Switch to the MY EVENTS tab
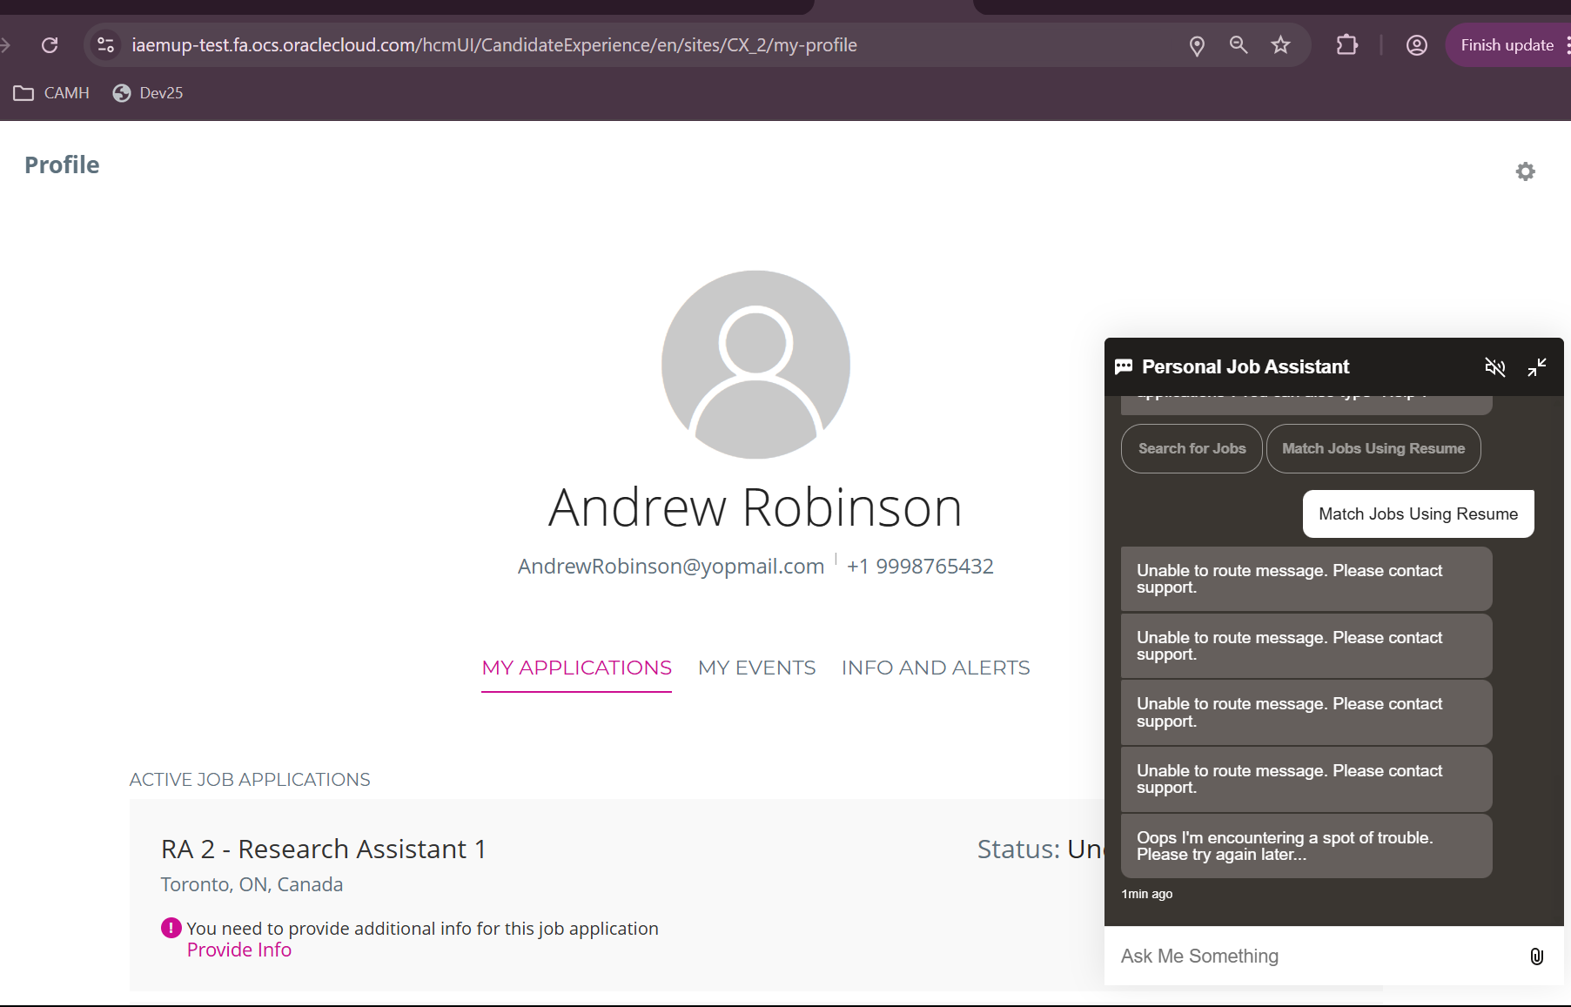The height and width of the screenshot is (1007, 1571). (x=756, y=668)
